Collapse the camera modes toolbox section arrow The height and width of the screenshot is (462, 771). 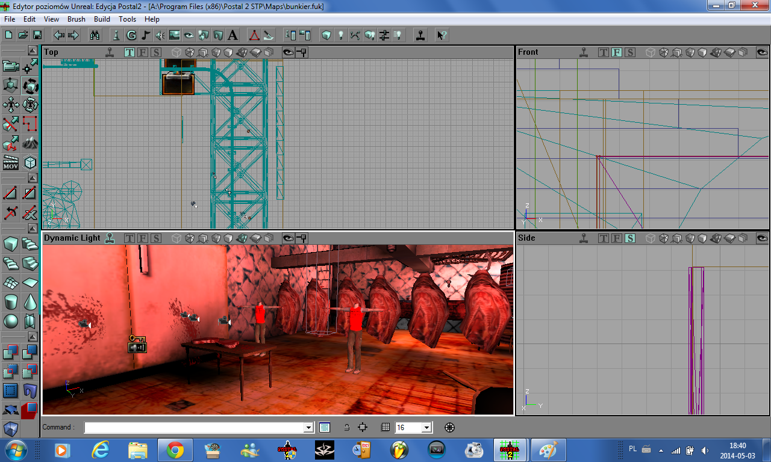32,52
